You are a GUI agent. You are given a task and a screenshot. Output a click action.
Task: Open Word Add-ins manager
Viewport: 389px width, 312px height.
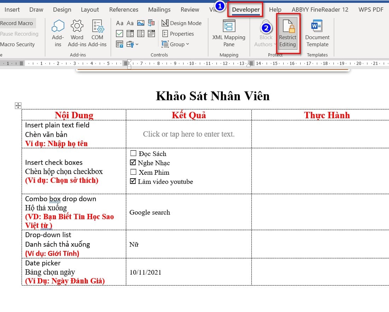click(x=77, y=33)
